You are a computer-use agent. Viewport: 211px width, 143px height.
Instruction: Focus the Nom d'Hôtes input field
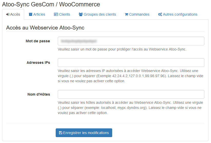(131, 94)
